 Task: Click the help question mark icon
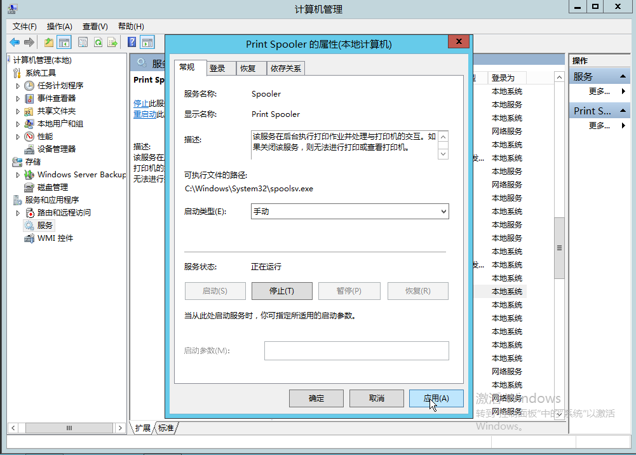[x=132, y=42]
